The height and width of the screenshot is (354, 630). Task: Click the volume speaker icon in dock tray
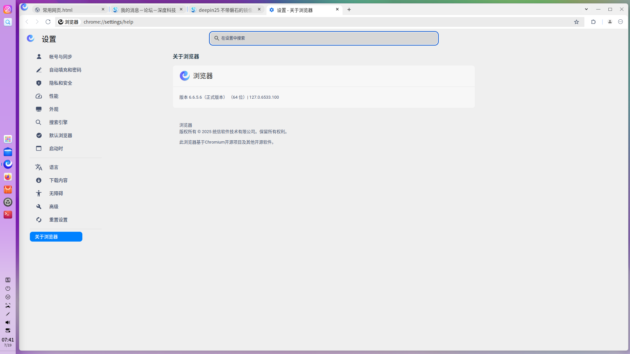tap(8, 323)
